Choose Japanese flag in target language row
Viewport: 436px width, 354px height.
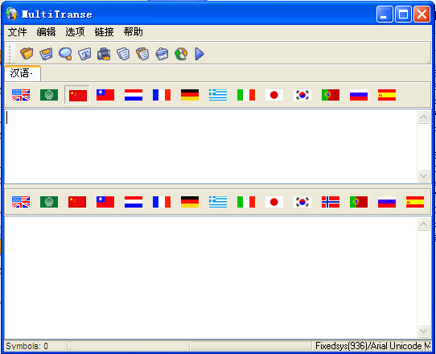pyautogui.click(x=274, y=202)
